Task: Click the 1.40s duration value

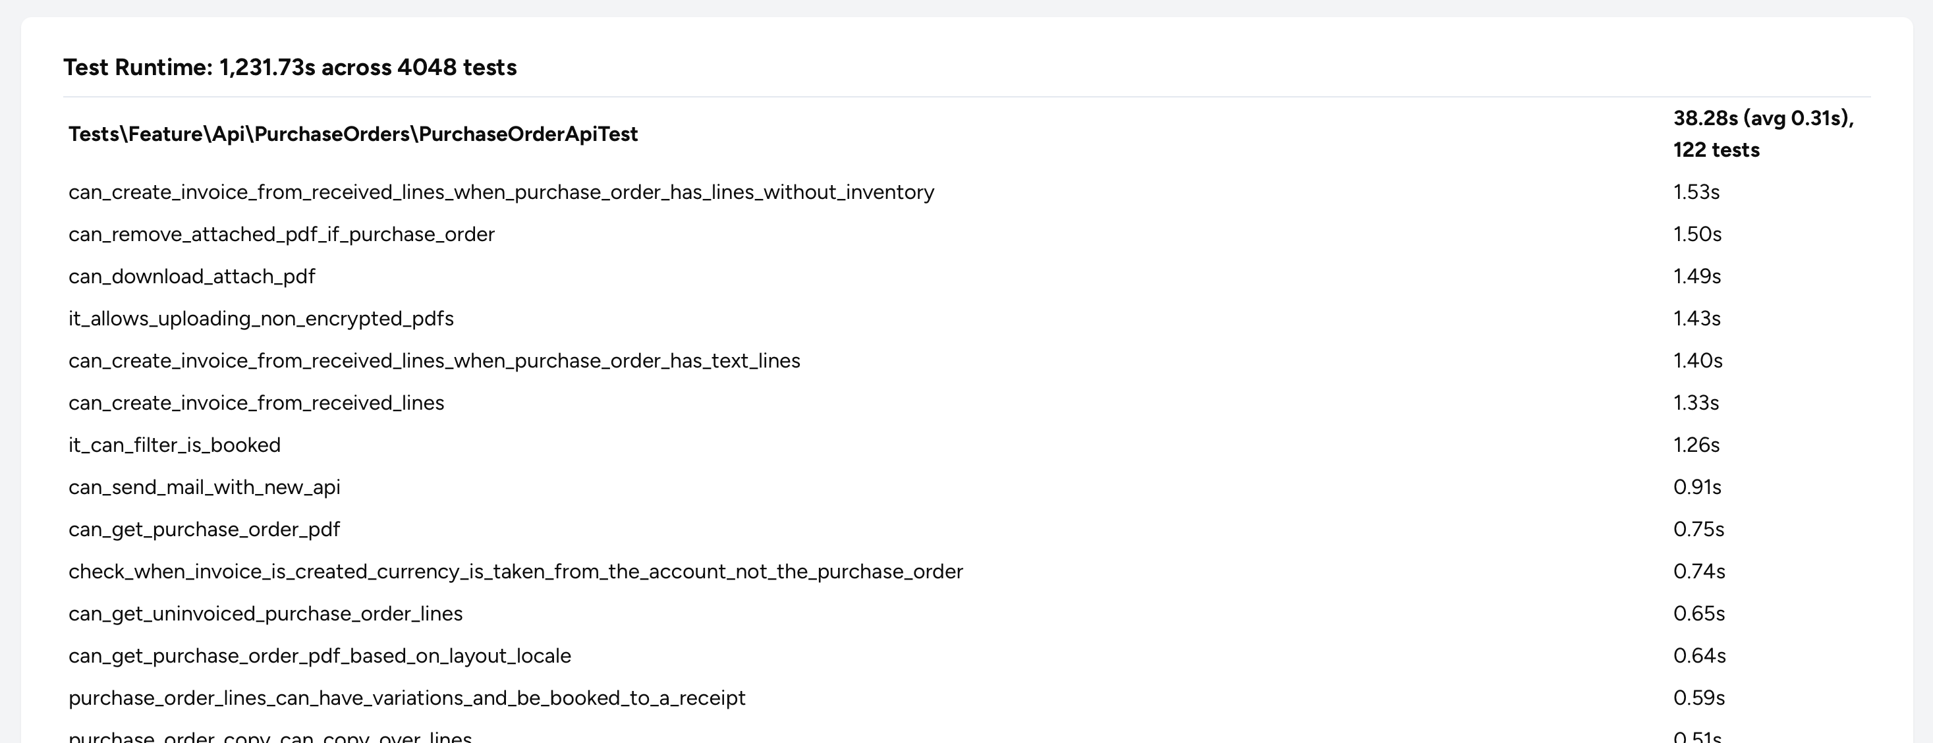Action: coord(1697,360)
